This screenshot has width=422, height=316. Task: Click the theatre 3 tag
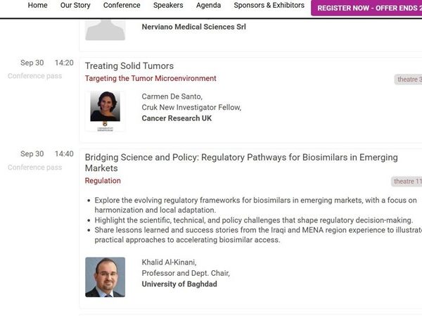point(409,80)
